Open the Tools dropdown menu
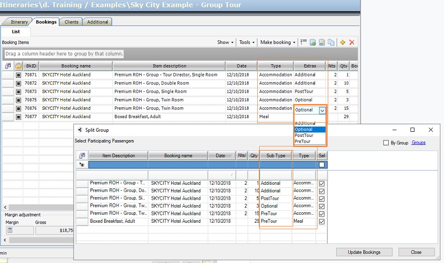This screenshot has width=444, height=263. pyautogui.click(x=247, y=42)
